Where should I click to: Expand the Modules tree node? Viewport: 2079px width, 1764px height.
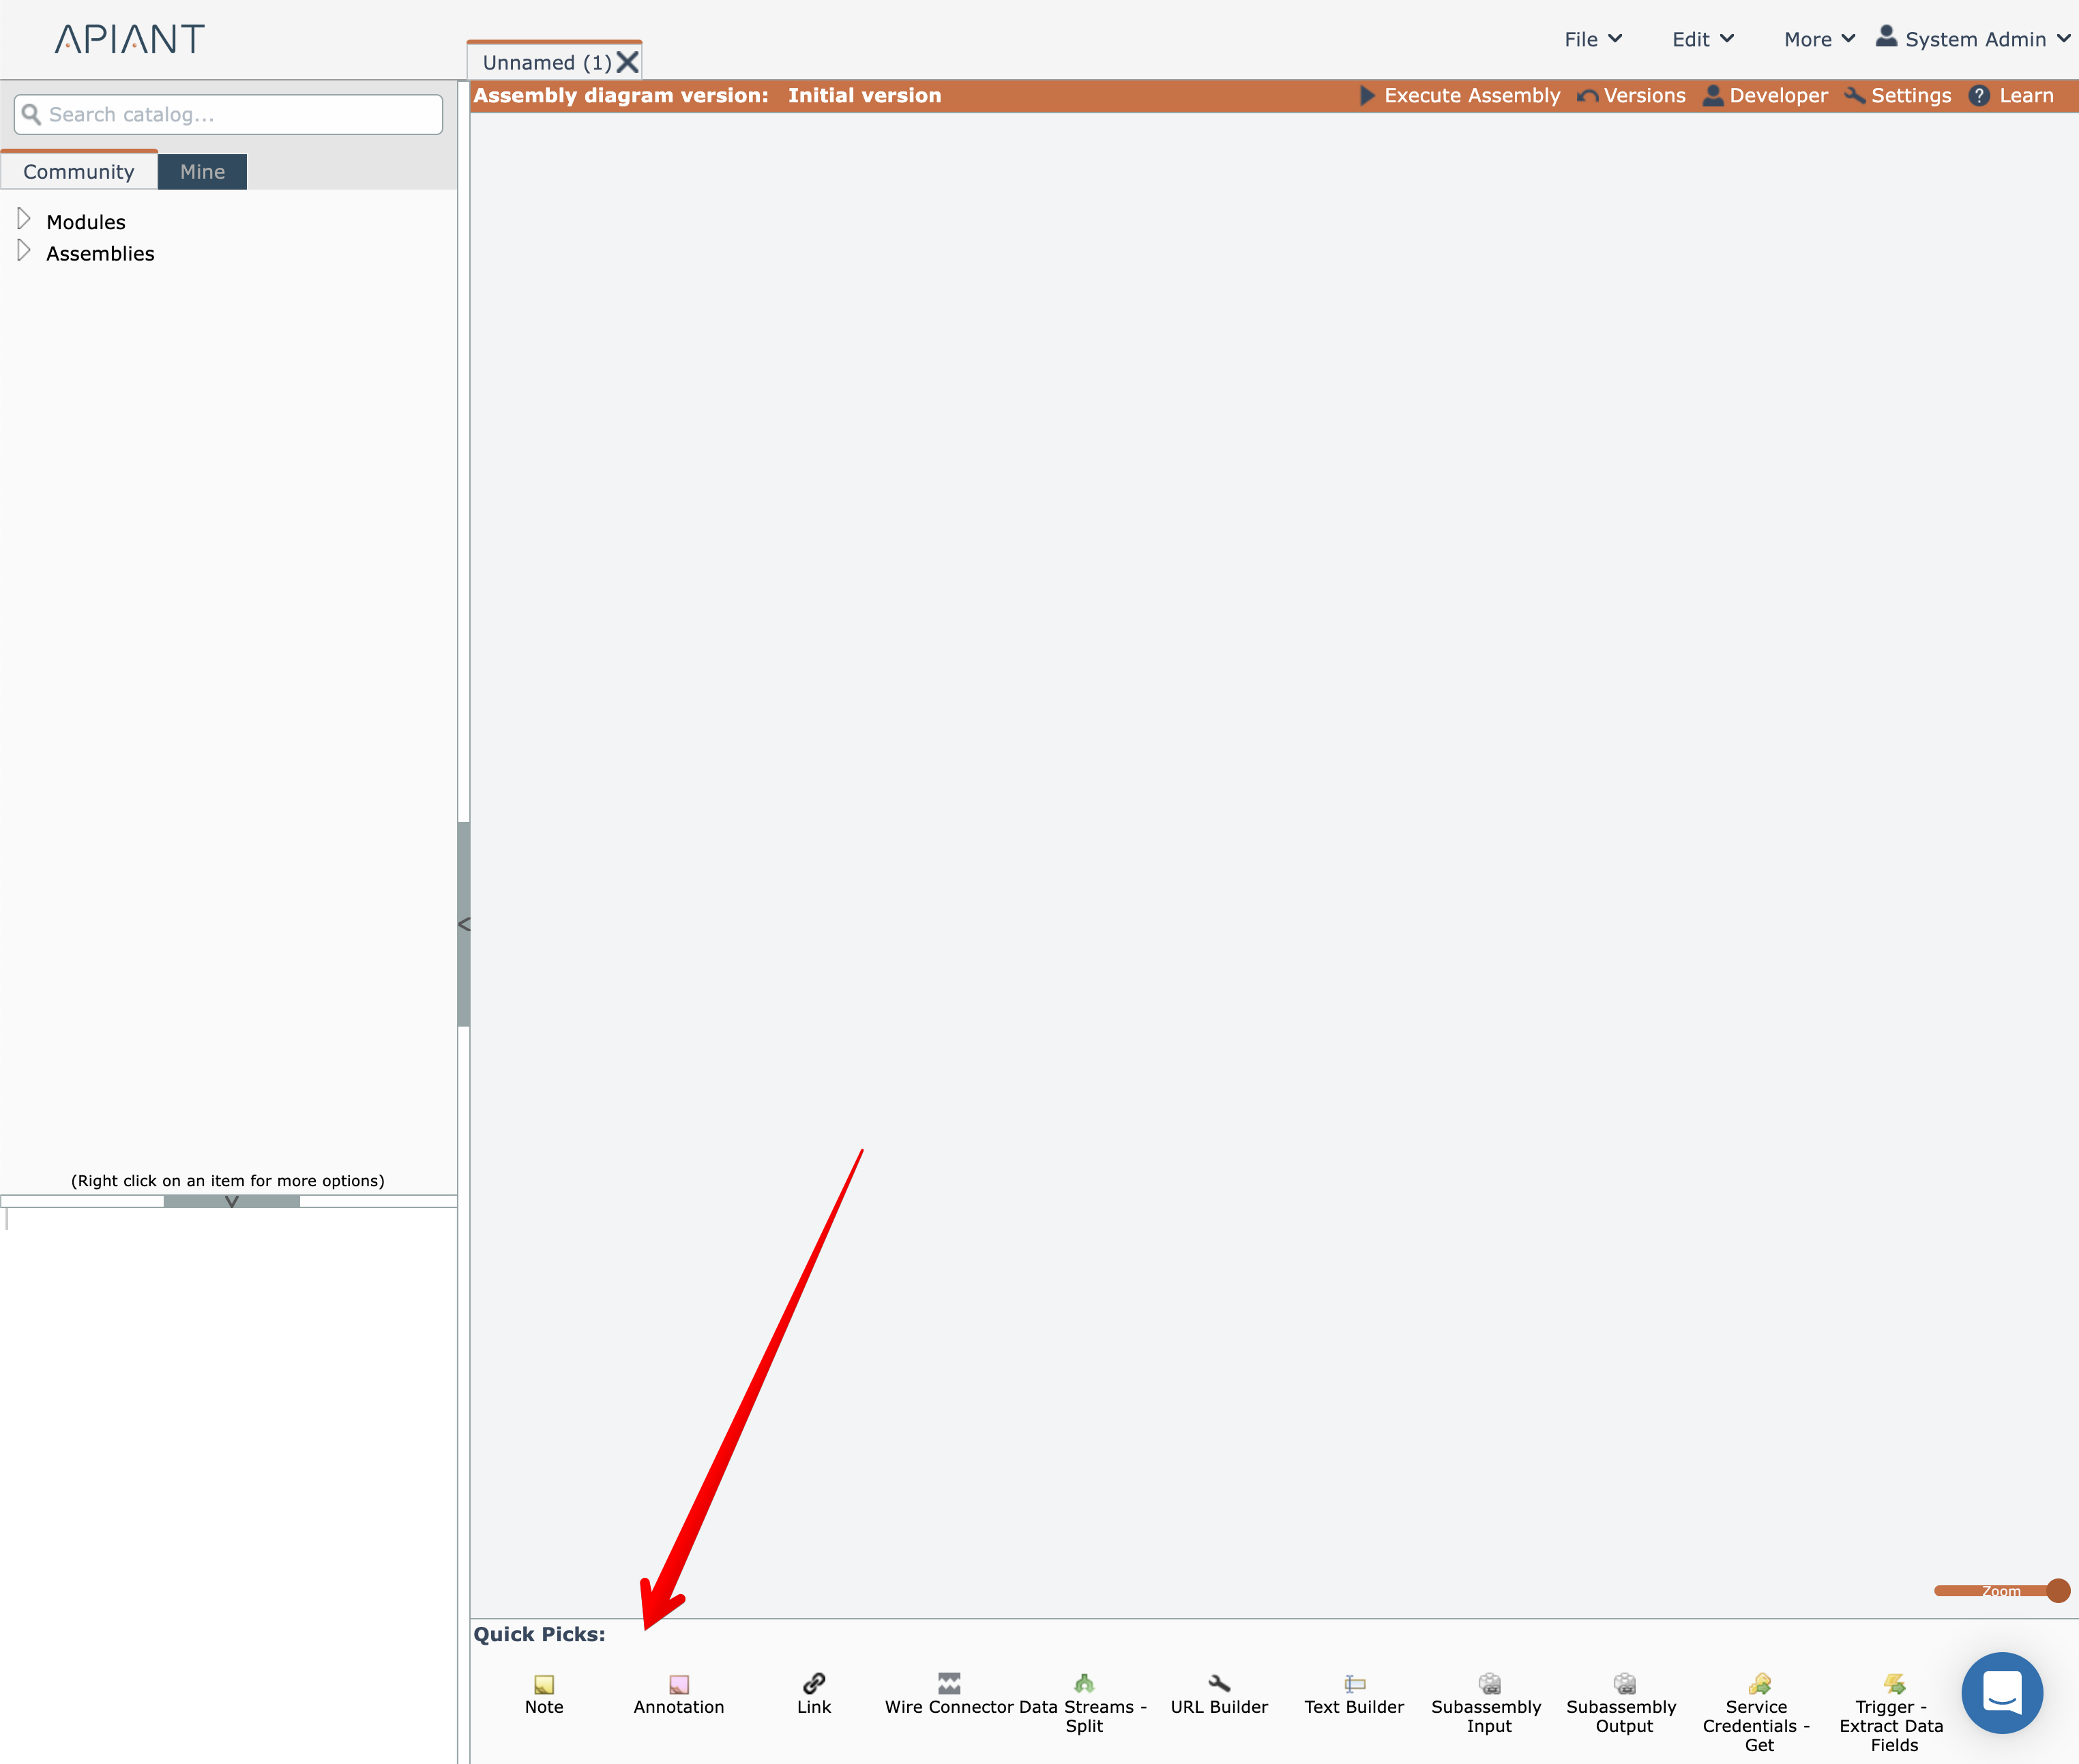point(24,219)
